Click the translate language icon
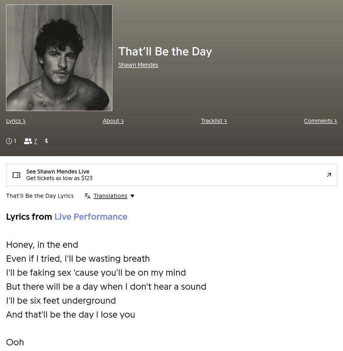 click(x=88, y=196)
